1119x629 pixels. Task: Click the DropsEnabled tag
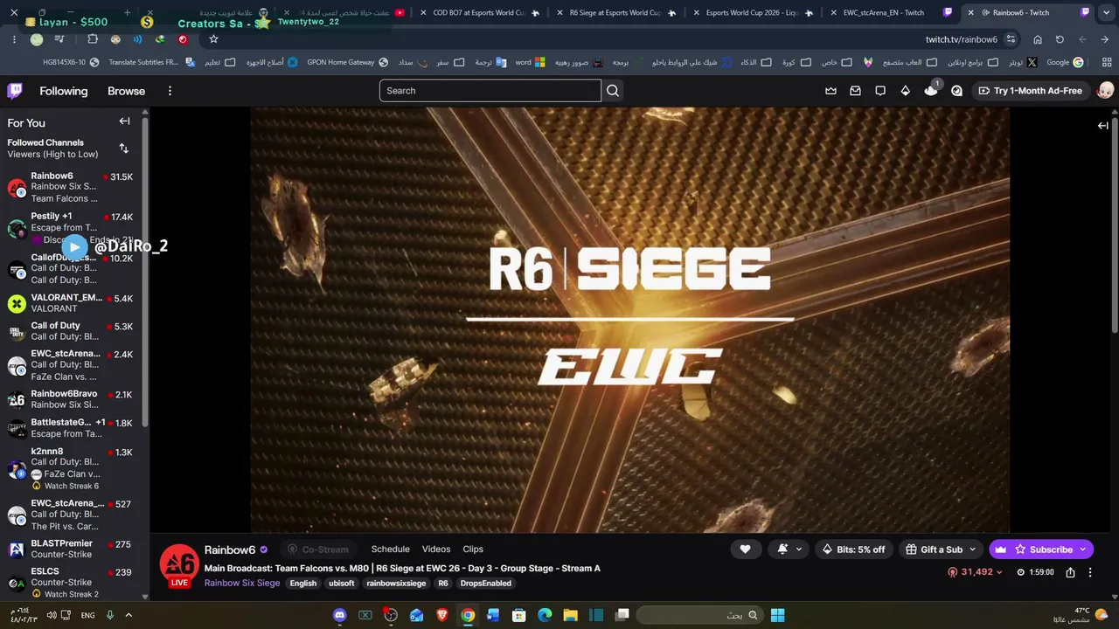(485, 584)
